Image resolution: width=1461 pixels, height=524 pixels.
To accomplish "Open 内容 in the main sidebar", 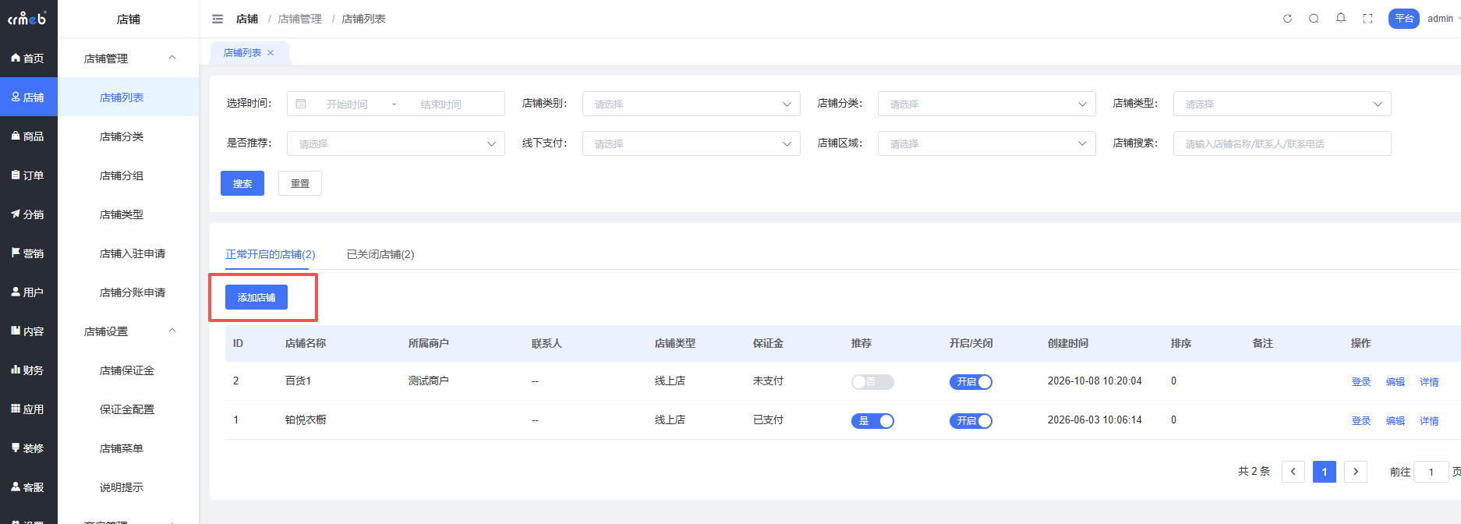I will tap(29, 331).
